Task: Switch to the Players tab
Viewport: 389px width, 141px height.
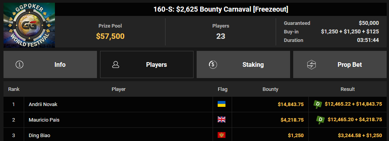Action: (147, 64)
